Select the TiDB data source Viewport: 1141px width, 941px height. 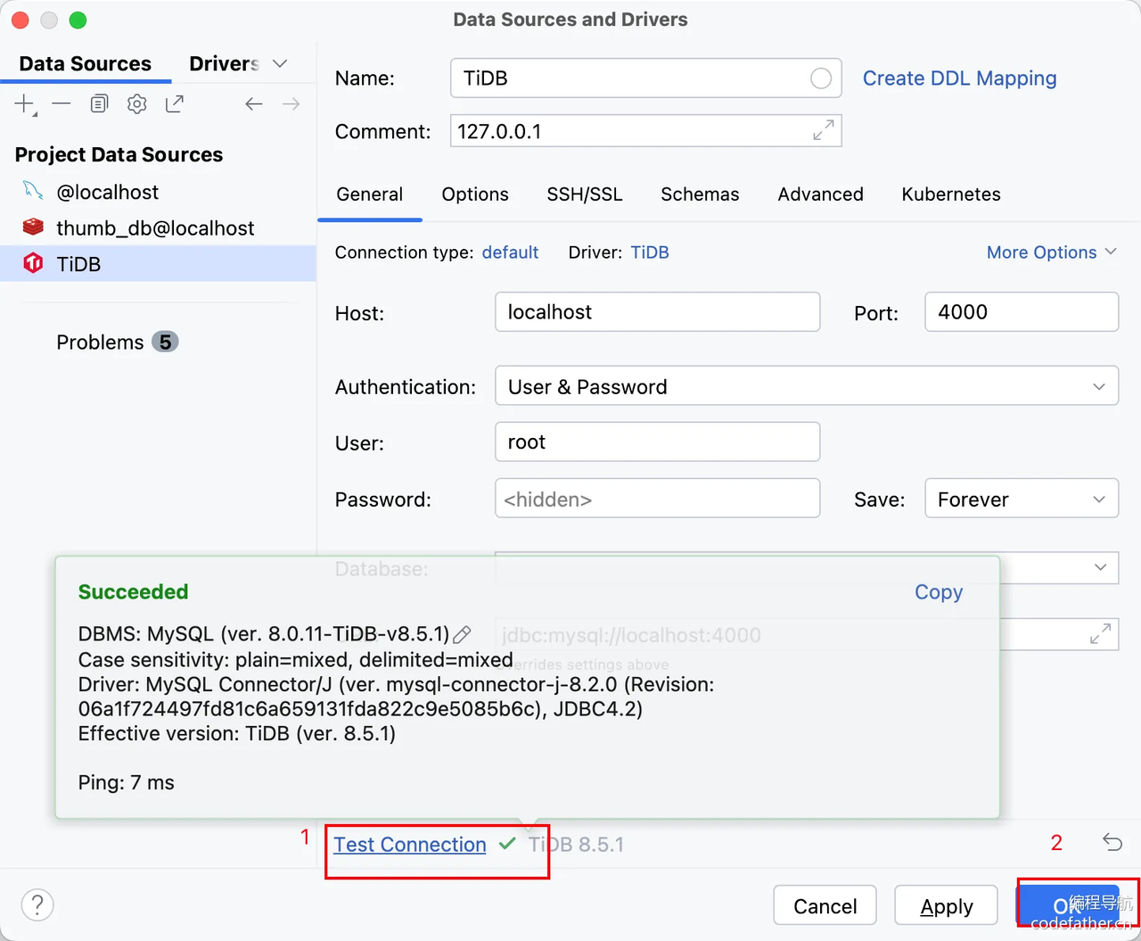point(158,264)
